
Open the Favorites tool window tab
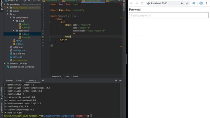tap(2, 93)
